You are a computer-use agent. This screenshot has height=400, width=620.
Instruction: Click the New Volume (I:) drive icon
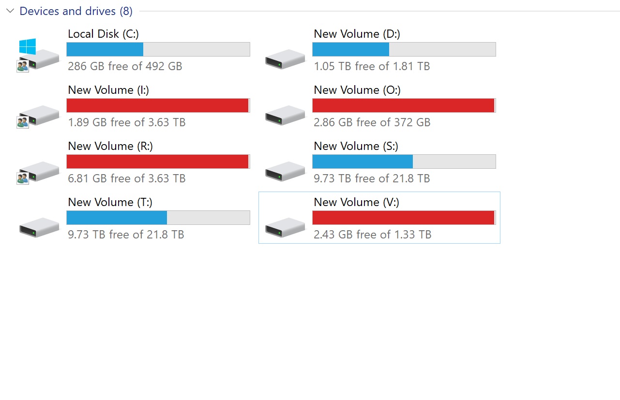[39, 115]
